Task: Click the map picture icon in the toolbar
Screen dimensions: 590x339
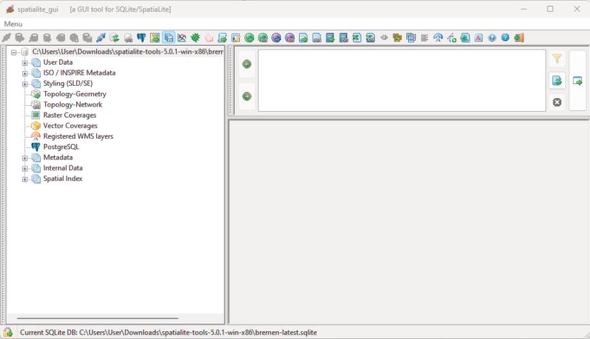Action: coord(155,37)
